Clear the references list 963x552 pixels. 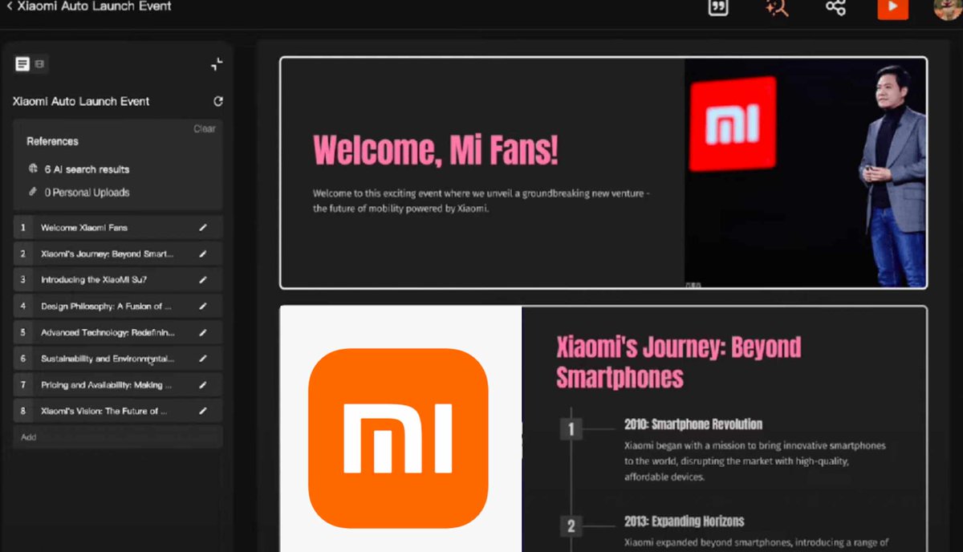205,128
